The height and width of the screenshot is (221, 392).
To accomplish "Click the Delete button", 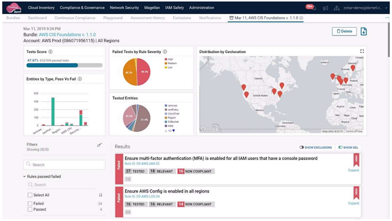I will tap(344, 31).
